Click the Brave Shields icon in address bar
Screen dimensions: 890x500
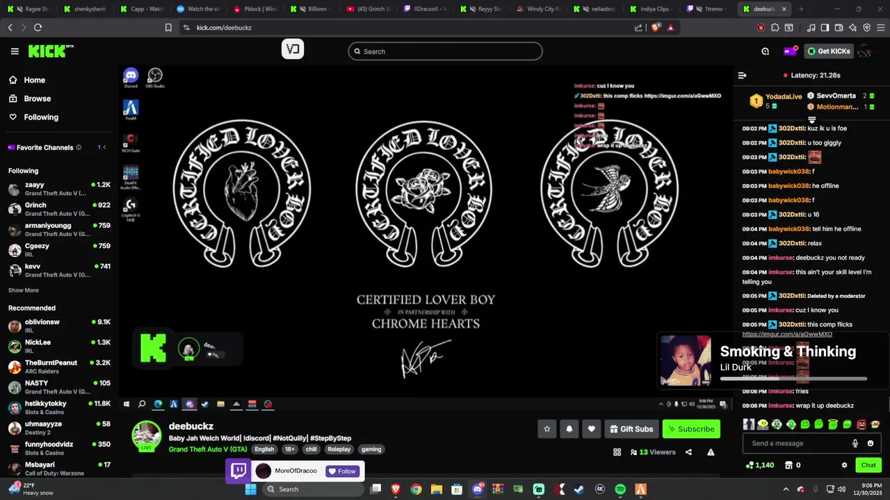656,28
